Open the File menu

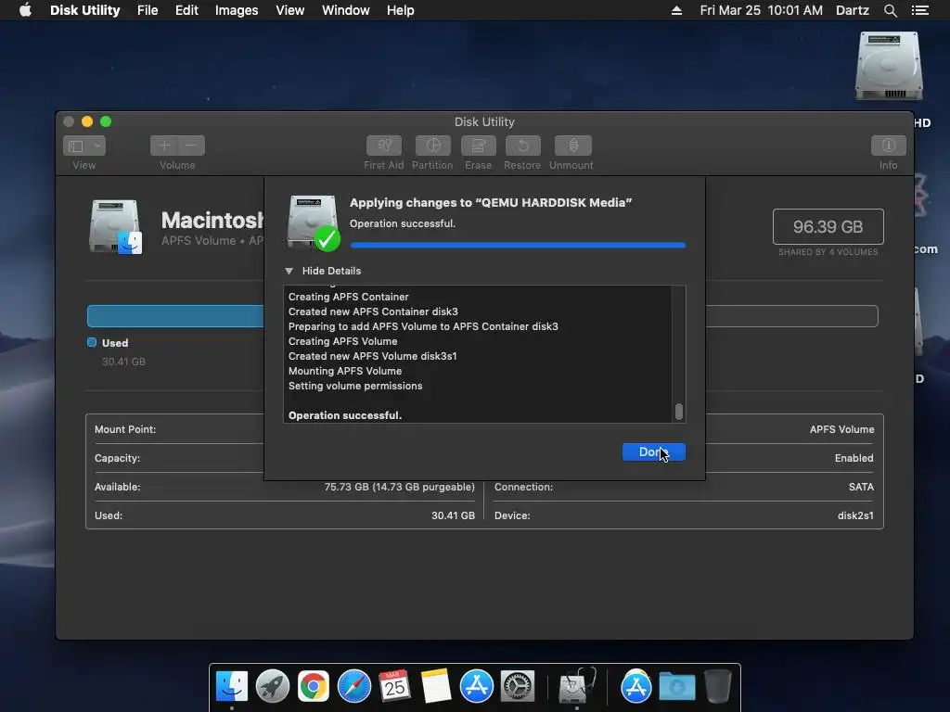pos(148,10)
